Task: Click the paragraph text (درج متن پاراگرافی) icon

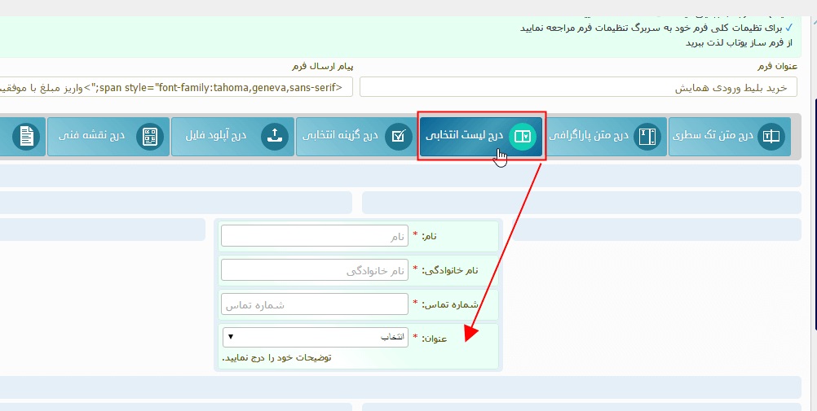Action: click(647, 137)
